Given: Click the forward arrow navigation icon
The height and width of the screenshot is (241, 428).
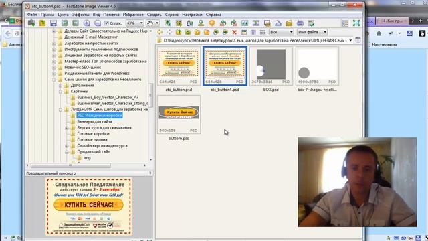Looking at the screenshot, I should click(x=169, y=32).
